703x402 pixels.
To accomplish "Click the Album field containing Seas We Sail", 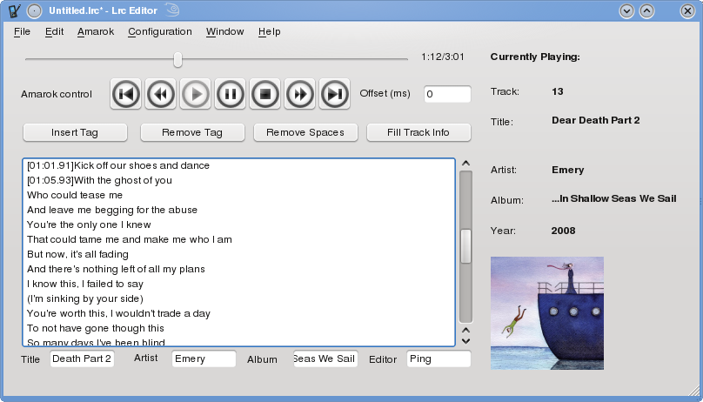I will coord(325,359).
